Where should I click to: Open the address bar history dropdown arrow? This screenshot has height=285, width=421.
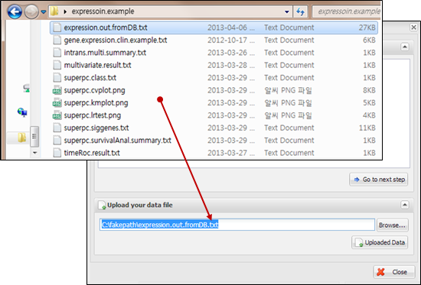pos(287,11)
